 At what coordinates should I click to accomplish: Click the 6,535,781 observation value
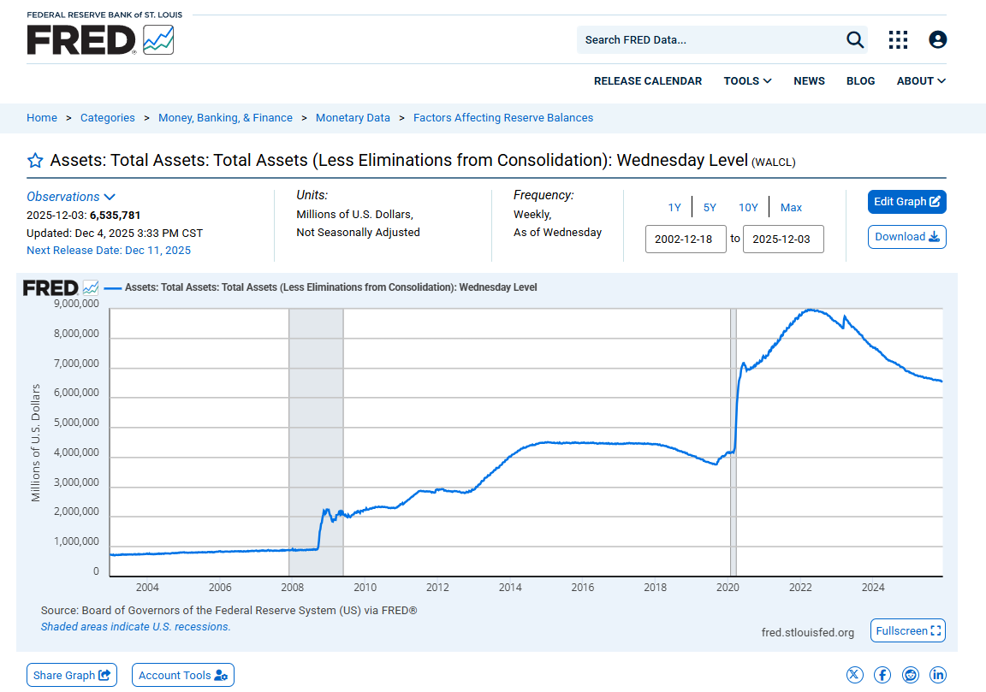115,215
